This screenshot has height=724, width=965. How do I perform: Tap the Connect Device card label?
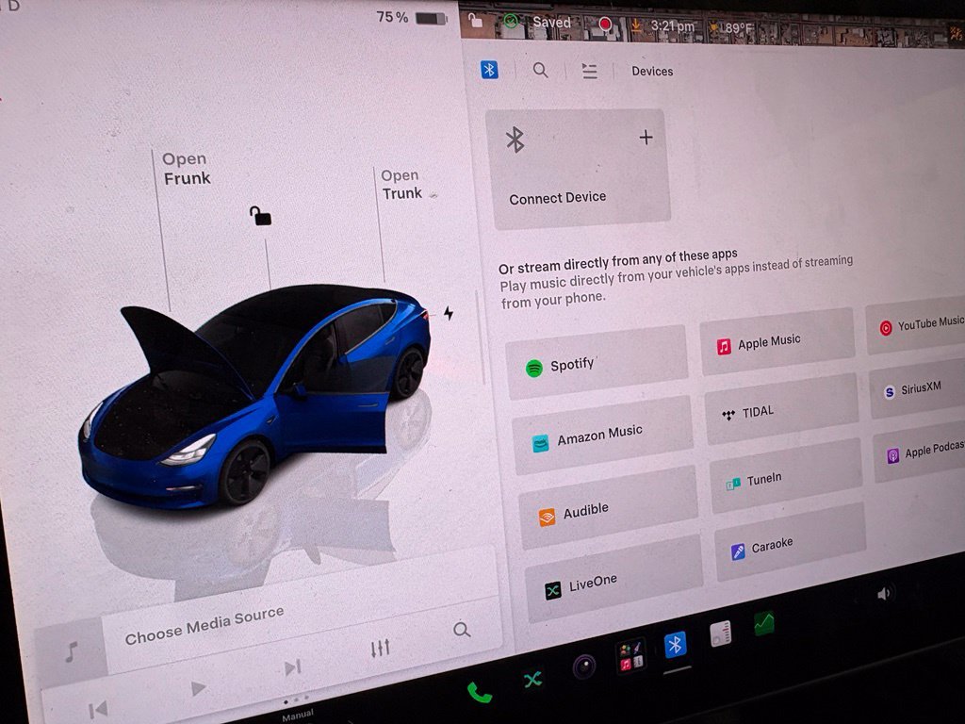[x=558, y=198]
